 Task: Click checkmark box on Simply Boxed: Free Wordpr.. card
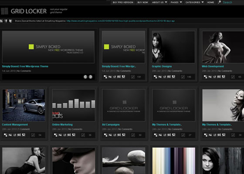tap(133, 77)
